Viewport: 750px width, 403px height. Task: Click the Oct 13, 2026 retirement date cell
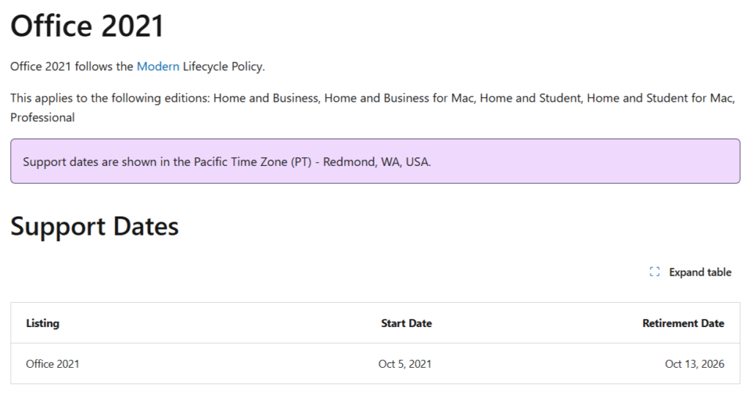694,364
